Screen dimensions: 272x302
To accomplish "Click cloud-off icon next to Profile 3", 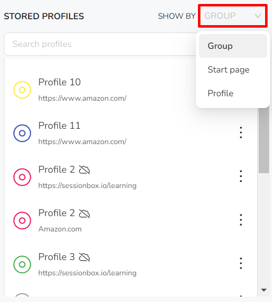I will pos(84,257).
